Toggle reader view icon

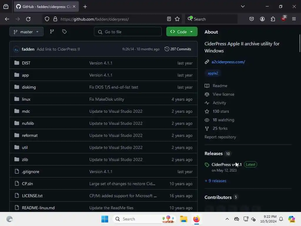pyautogui.click(x=169, y=19)
